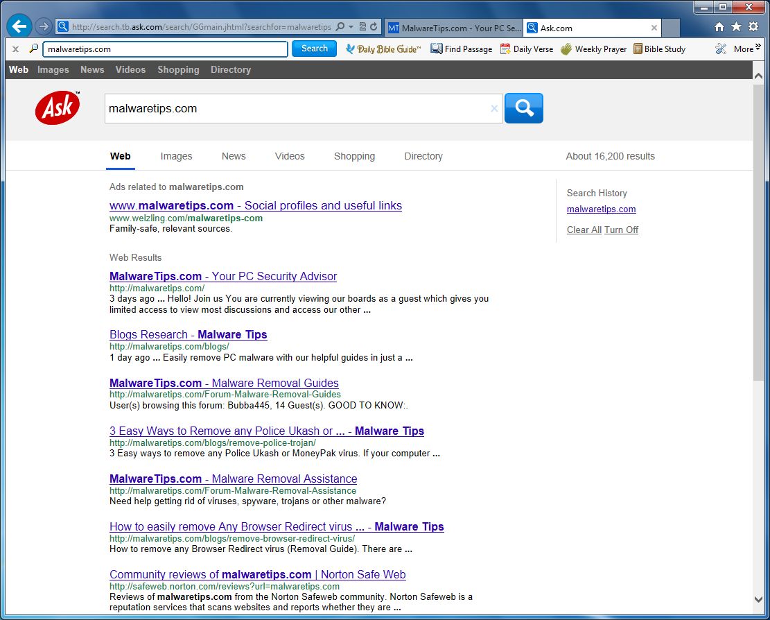The height and width of the screenshot is (620, 770).
Task: Click the toolbar search box
Action: point(165,49)
